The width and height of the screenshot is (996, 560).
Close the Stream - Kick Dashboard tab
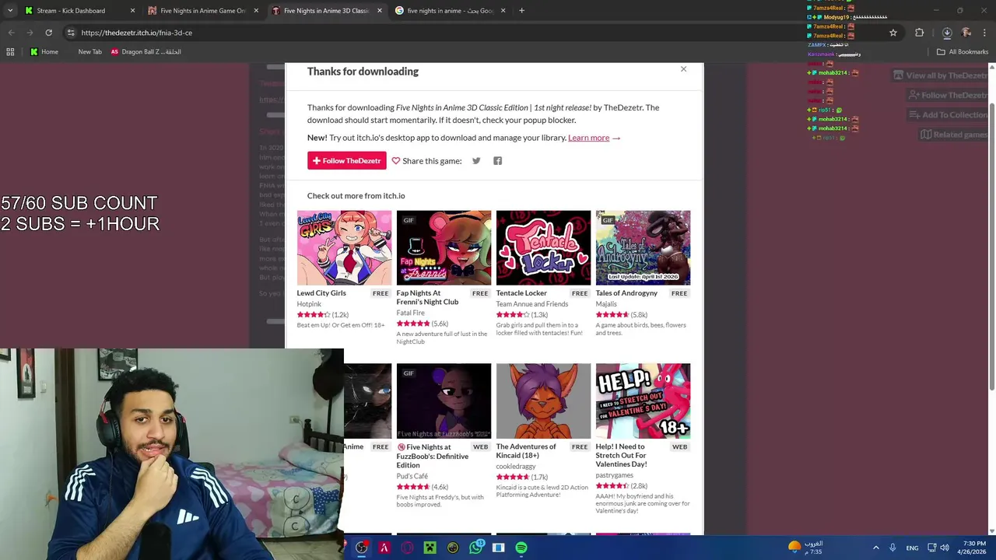pyautogui.click(x=132, y=11)
